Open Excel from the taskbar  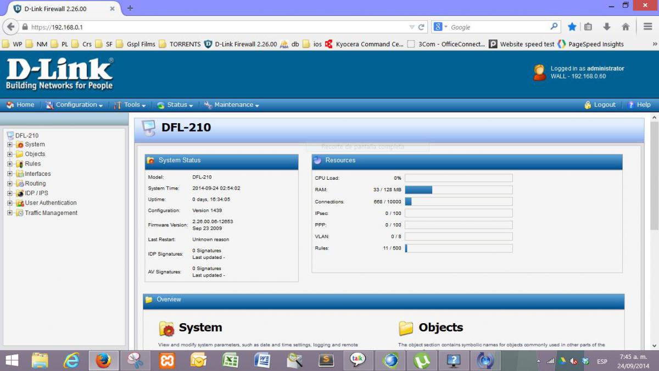tap(230, 361)
